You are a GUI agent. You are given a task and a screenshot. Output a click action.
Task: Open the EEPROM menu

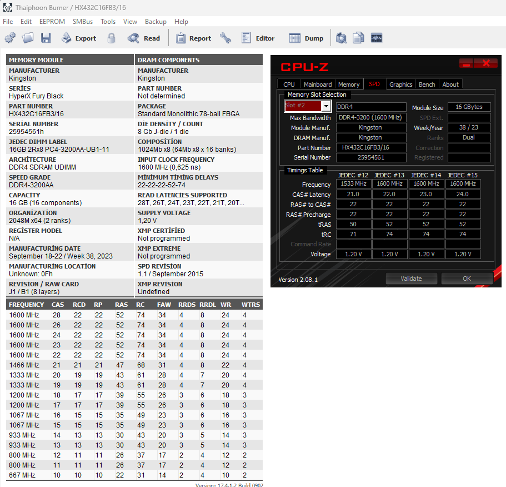coord(52,22)
